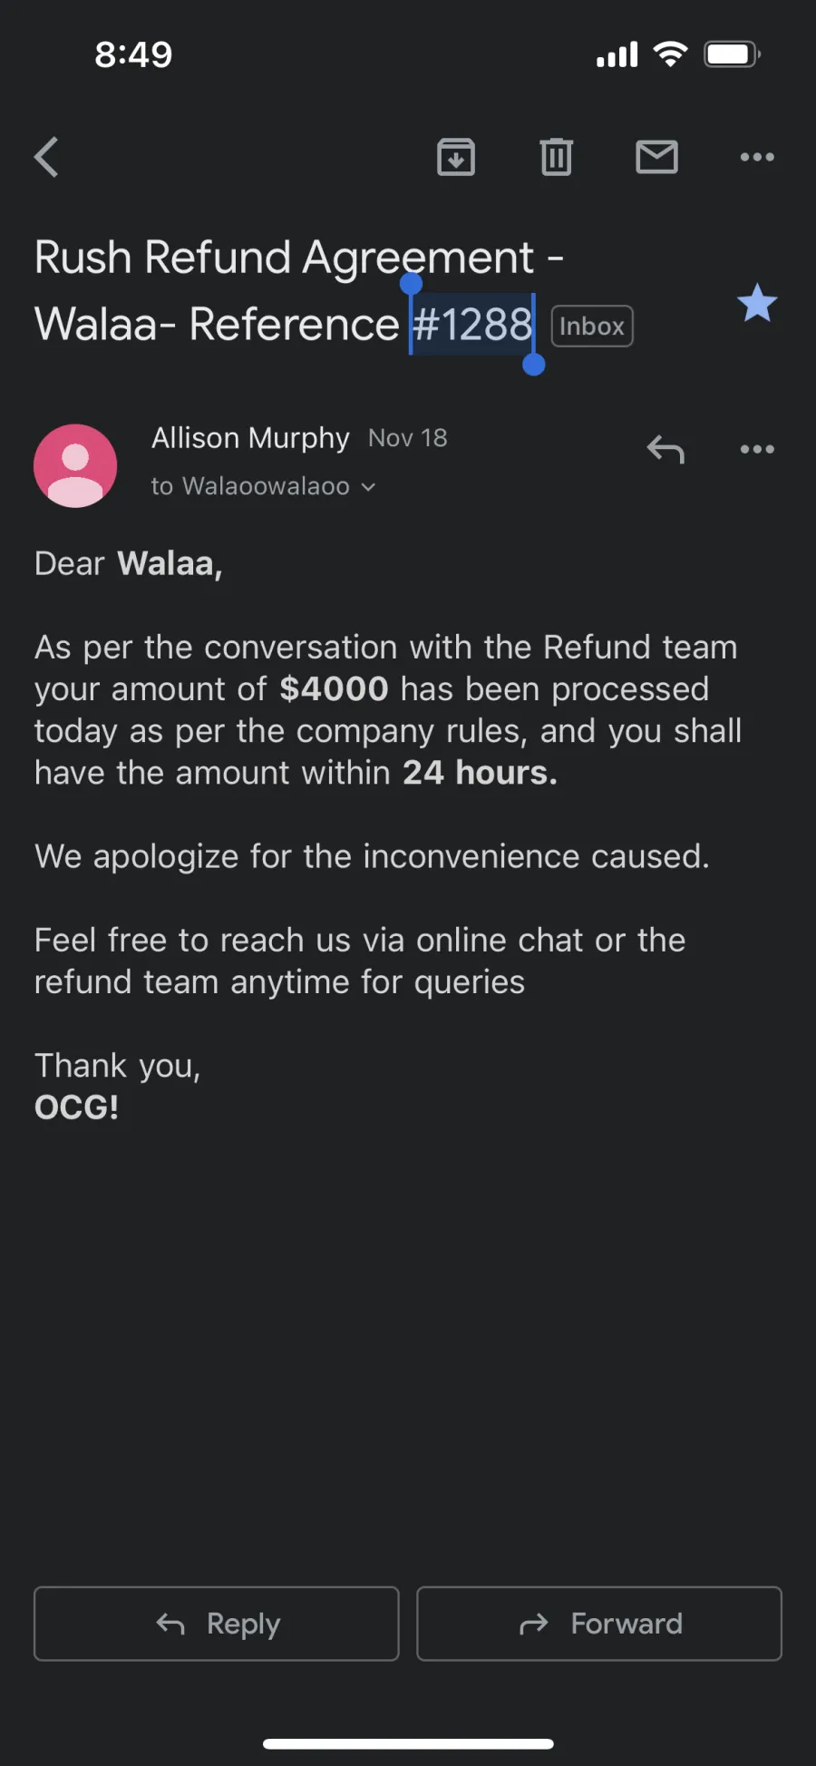
Task: Tap the upper text selection handle
Action: 411,284
